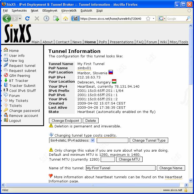Click the User info card icon

[x=6, y=55]
